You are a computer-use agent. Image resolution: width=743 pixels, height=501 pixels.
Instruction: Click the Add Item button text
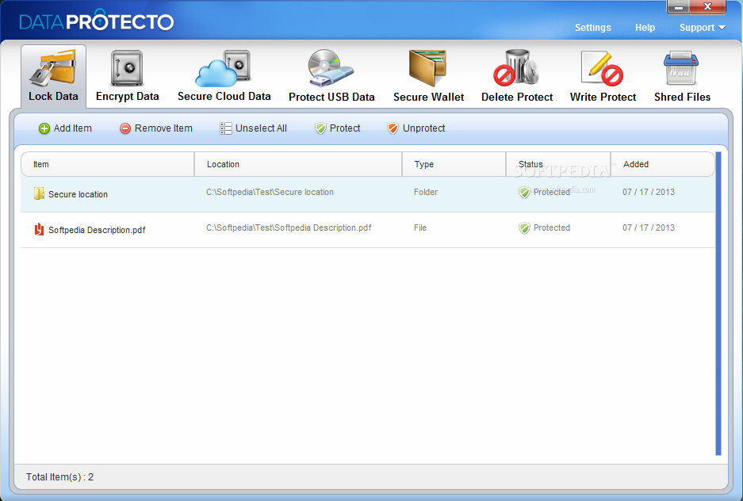tap(72, 128)
